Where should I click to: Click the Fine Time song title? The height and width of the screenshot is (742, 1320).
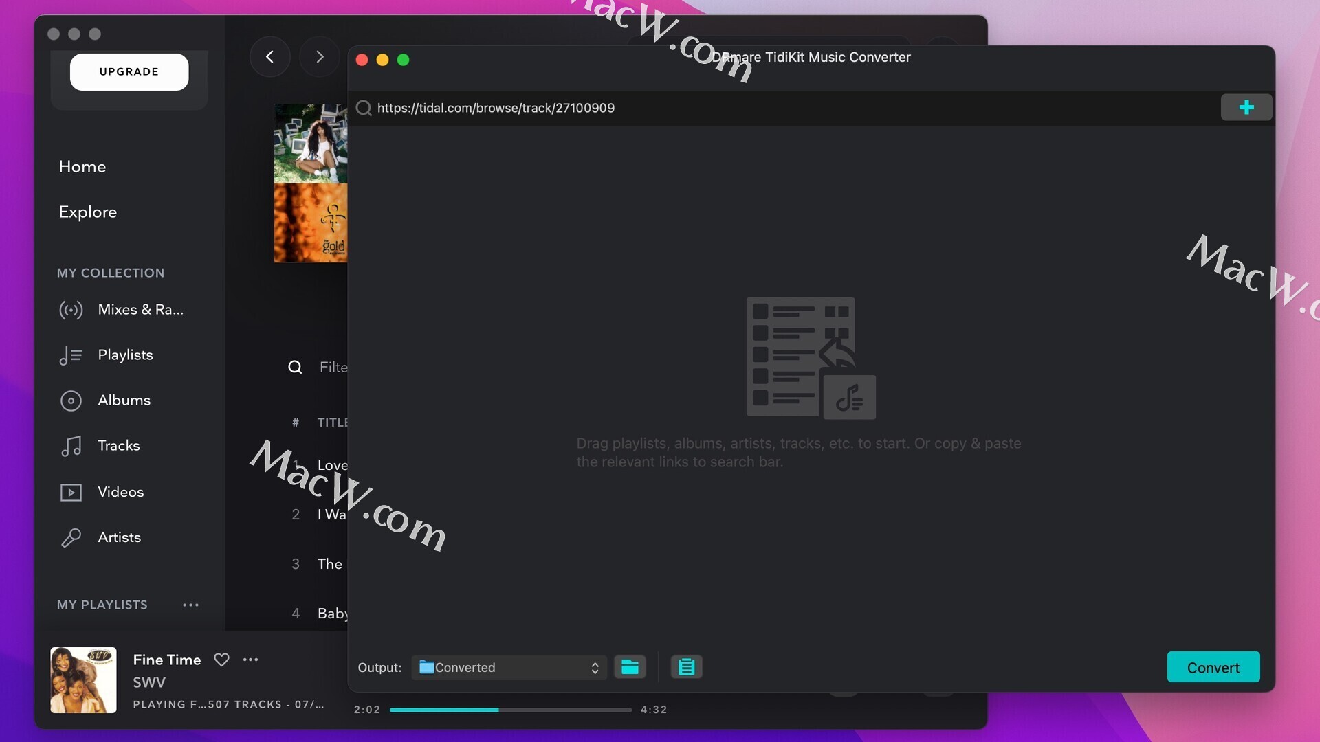pos(167,660)
